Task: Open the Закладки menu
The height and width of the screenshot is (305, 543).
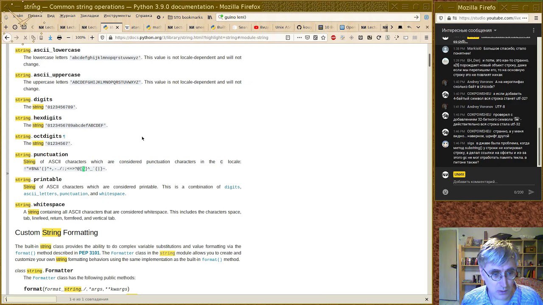Action: pos(90,16)
